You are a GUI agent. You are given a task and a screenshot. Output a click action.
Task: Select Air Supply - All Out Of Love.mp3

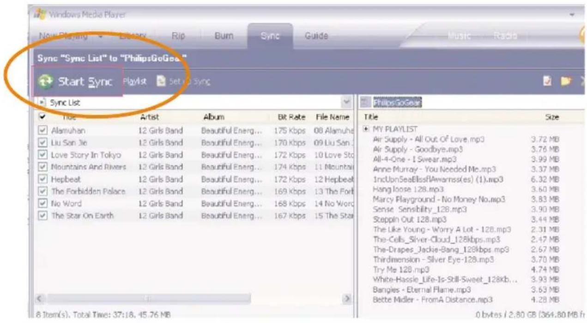[429, 139]
